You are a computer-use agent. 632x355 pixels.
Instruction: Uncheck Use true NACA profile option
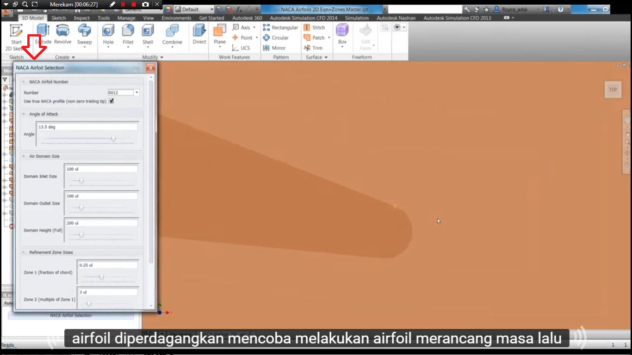[x=111, y=101]
